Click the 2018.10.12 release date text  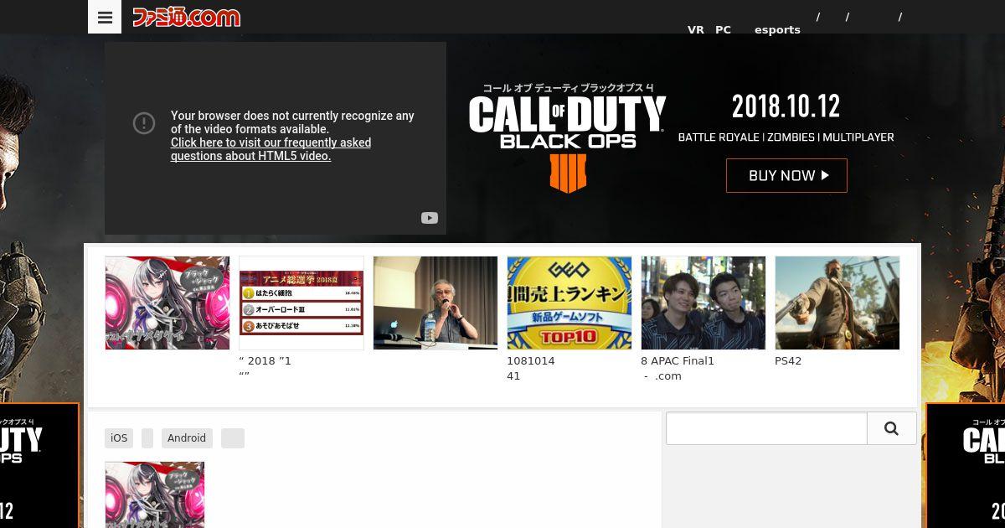(x=786, y=106)
